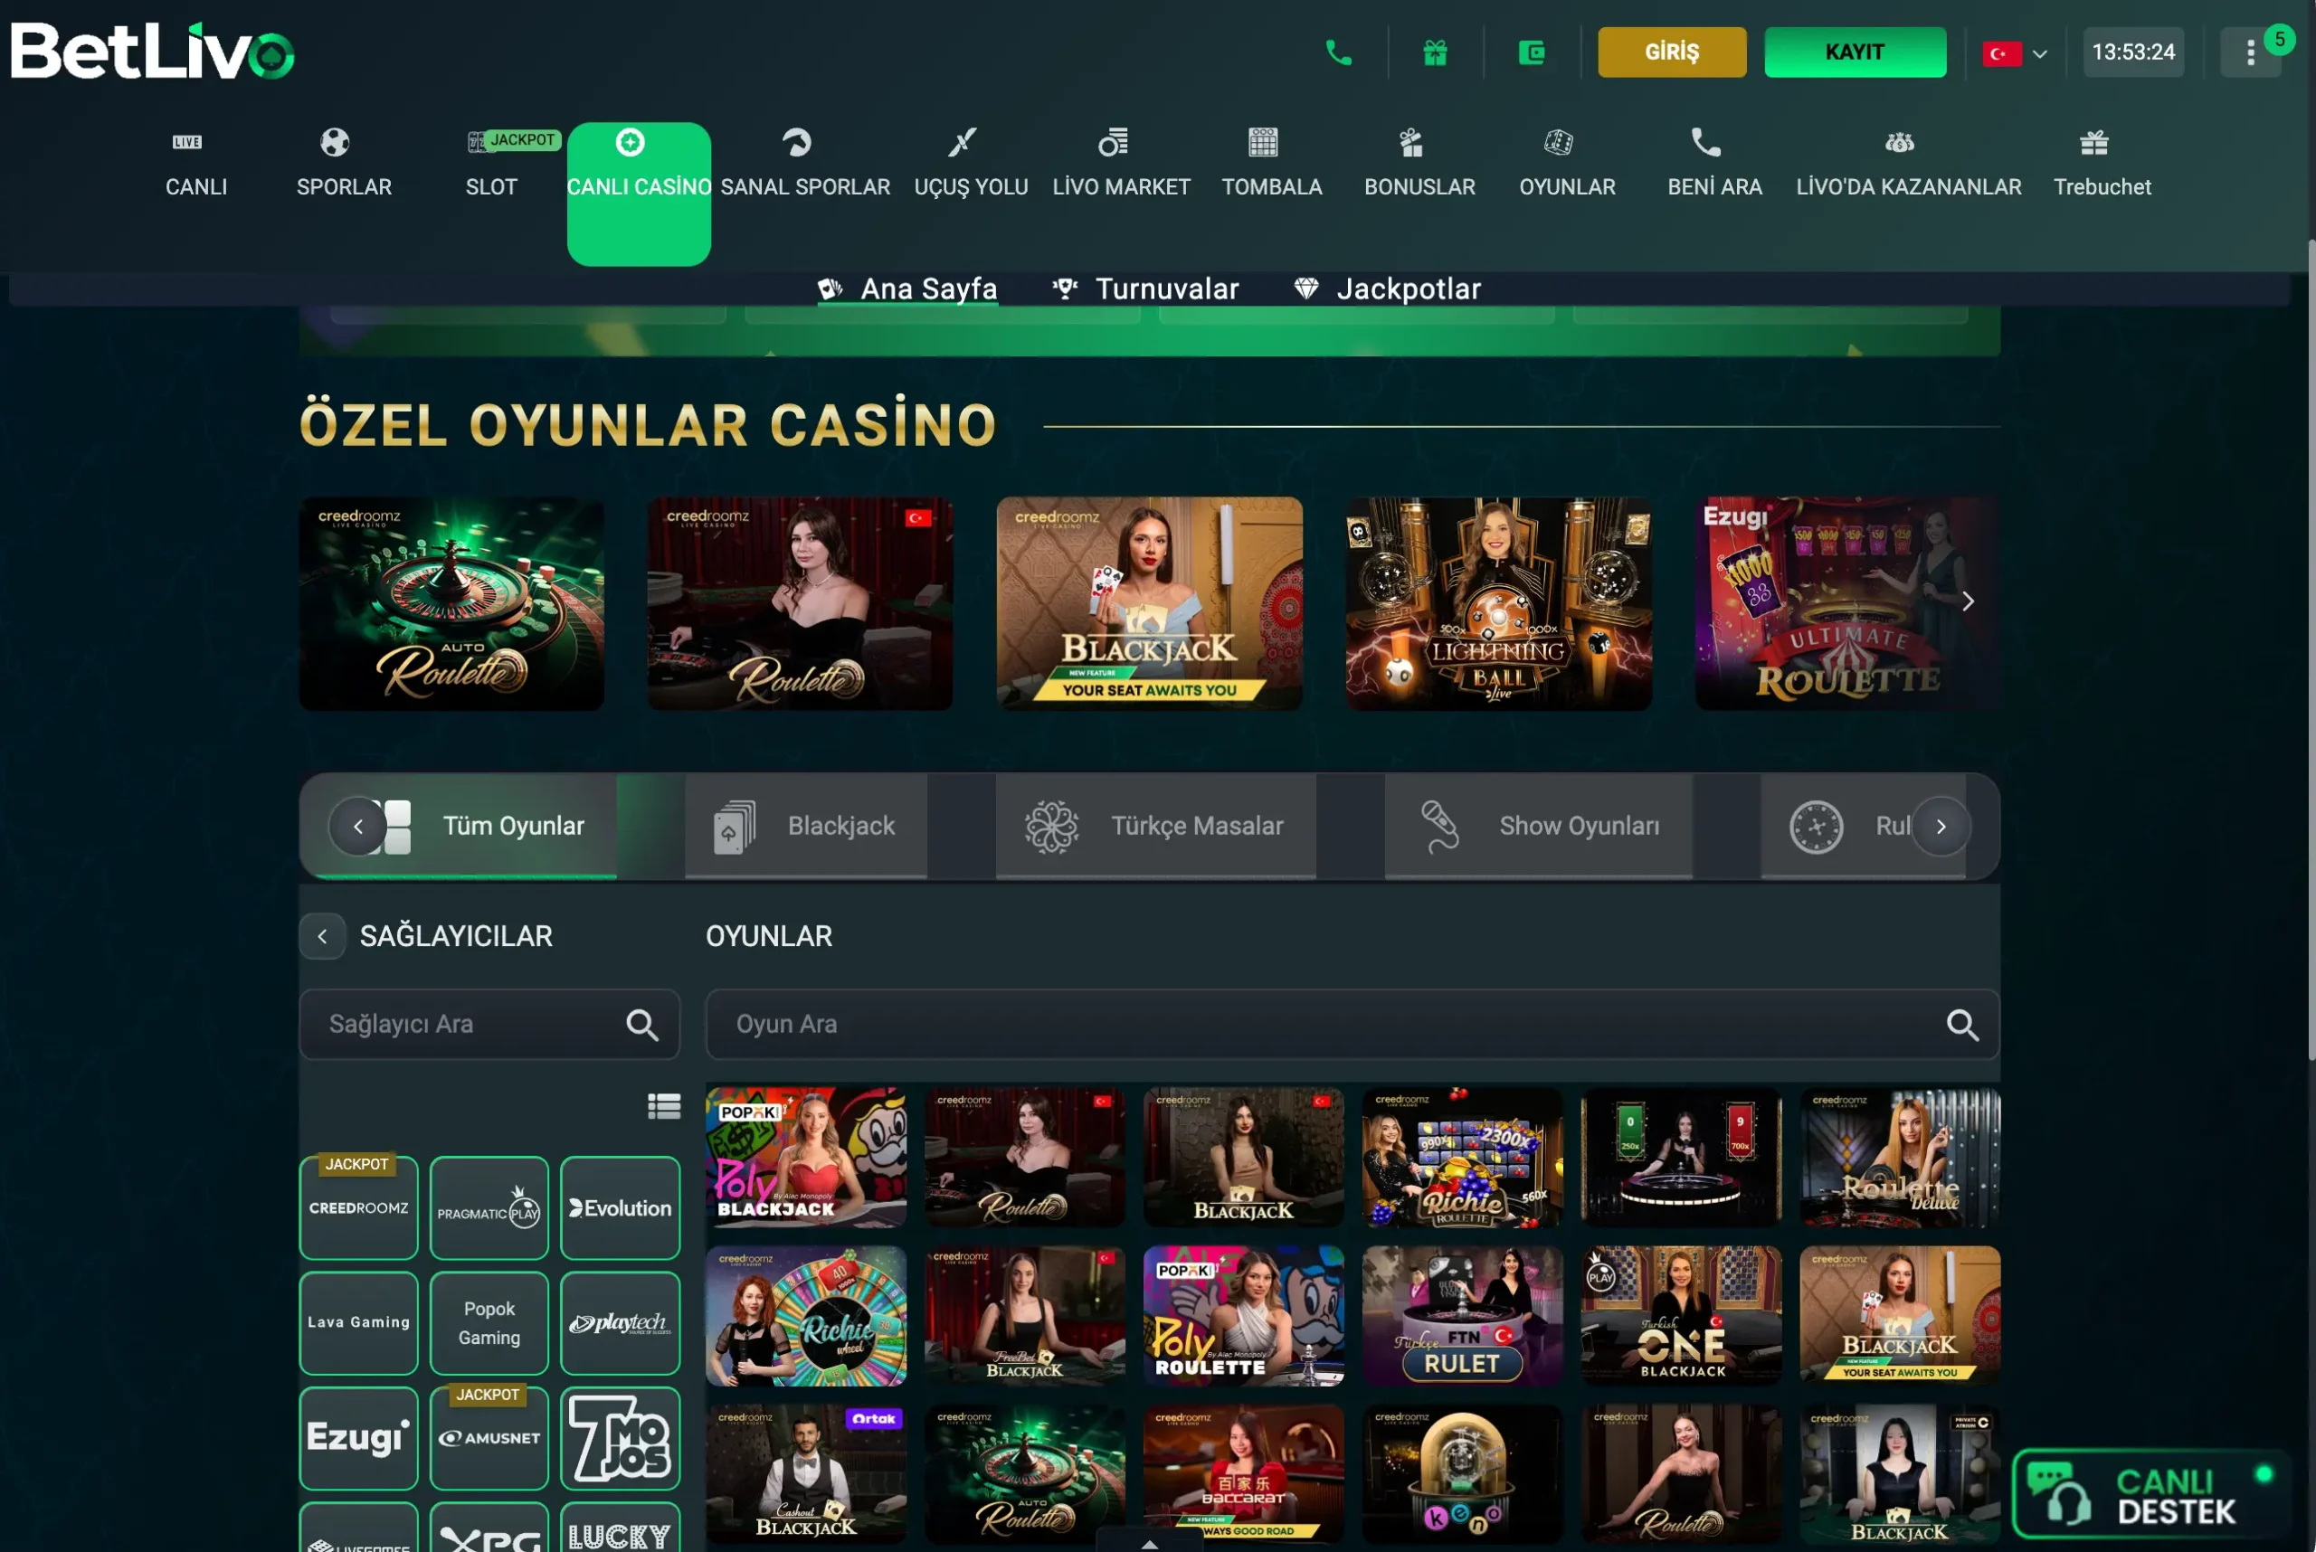Go to LİVO MARKET
The height and width of the screenshot is (1552, 2316).
click(1121, 165)
